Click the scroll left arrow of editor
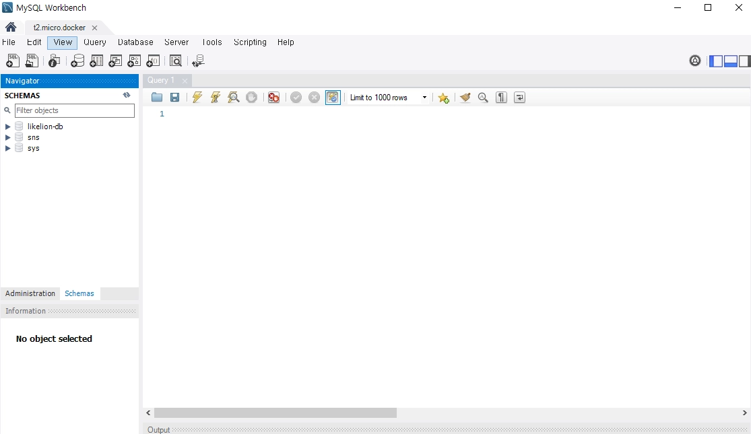Viewport: 751px width, 434px height. pos(148,413)
